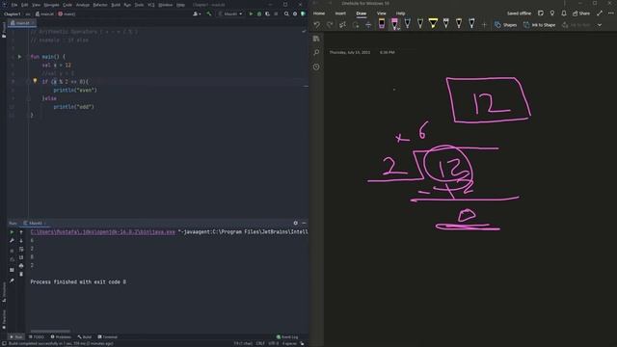Click the Project tool window side tab
The width and height of the screenshot is (617, 347).
point(4,30)
